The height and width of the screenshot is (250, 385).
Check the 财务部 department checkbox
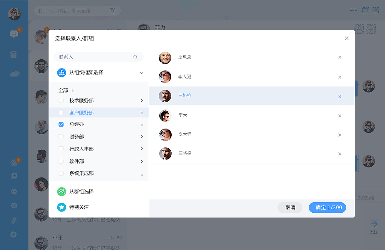61,137
